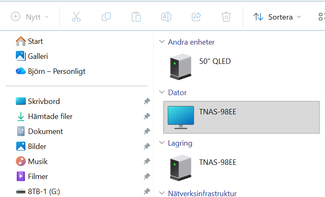325x197 pixels.
Task: Click the pin icon beside Bilder
Action: [147, 146]
